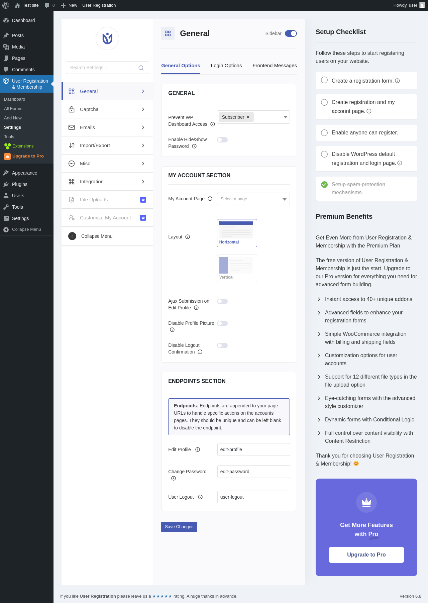This screenshot has height=603, width=428.
Task: Click the File Uploads premium crown badge
Action: point(143,200)
